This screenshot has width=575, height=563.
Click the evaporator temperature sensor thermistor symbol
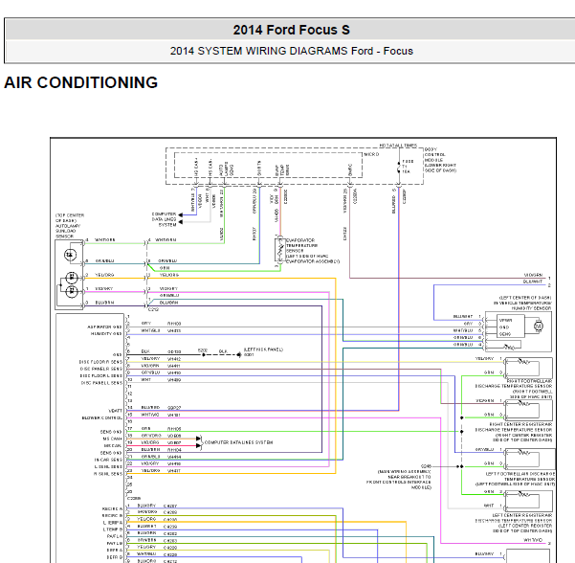[280, 250]
